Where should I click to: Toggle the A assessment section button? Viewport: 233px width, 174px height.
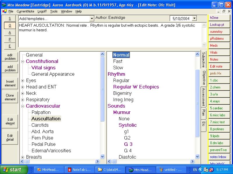click(10, 32)
